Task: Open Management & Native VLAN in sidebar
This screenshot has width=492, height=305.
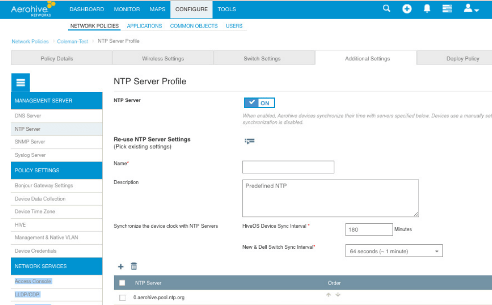Action: 57,238
